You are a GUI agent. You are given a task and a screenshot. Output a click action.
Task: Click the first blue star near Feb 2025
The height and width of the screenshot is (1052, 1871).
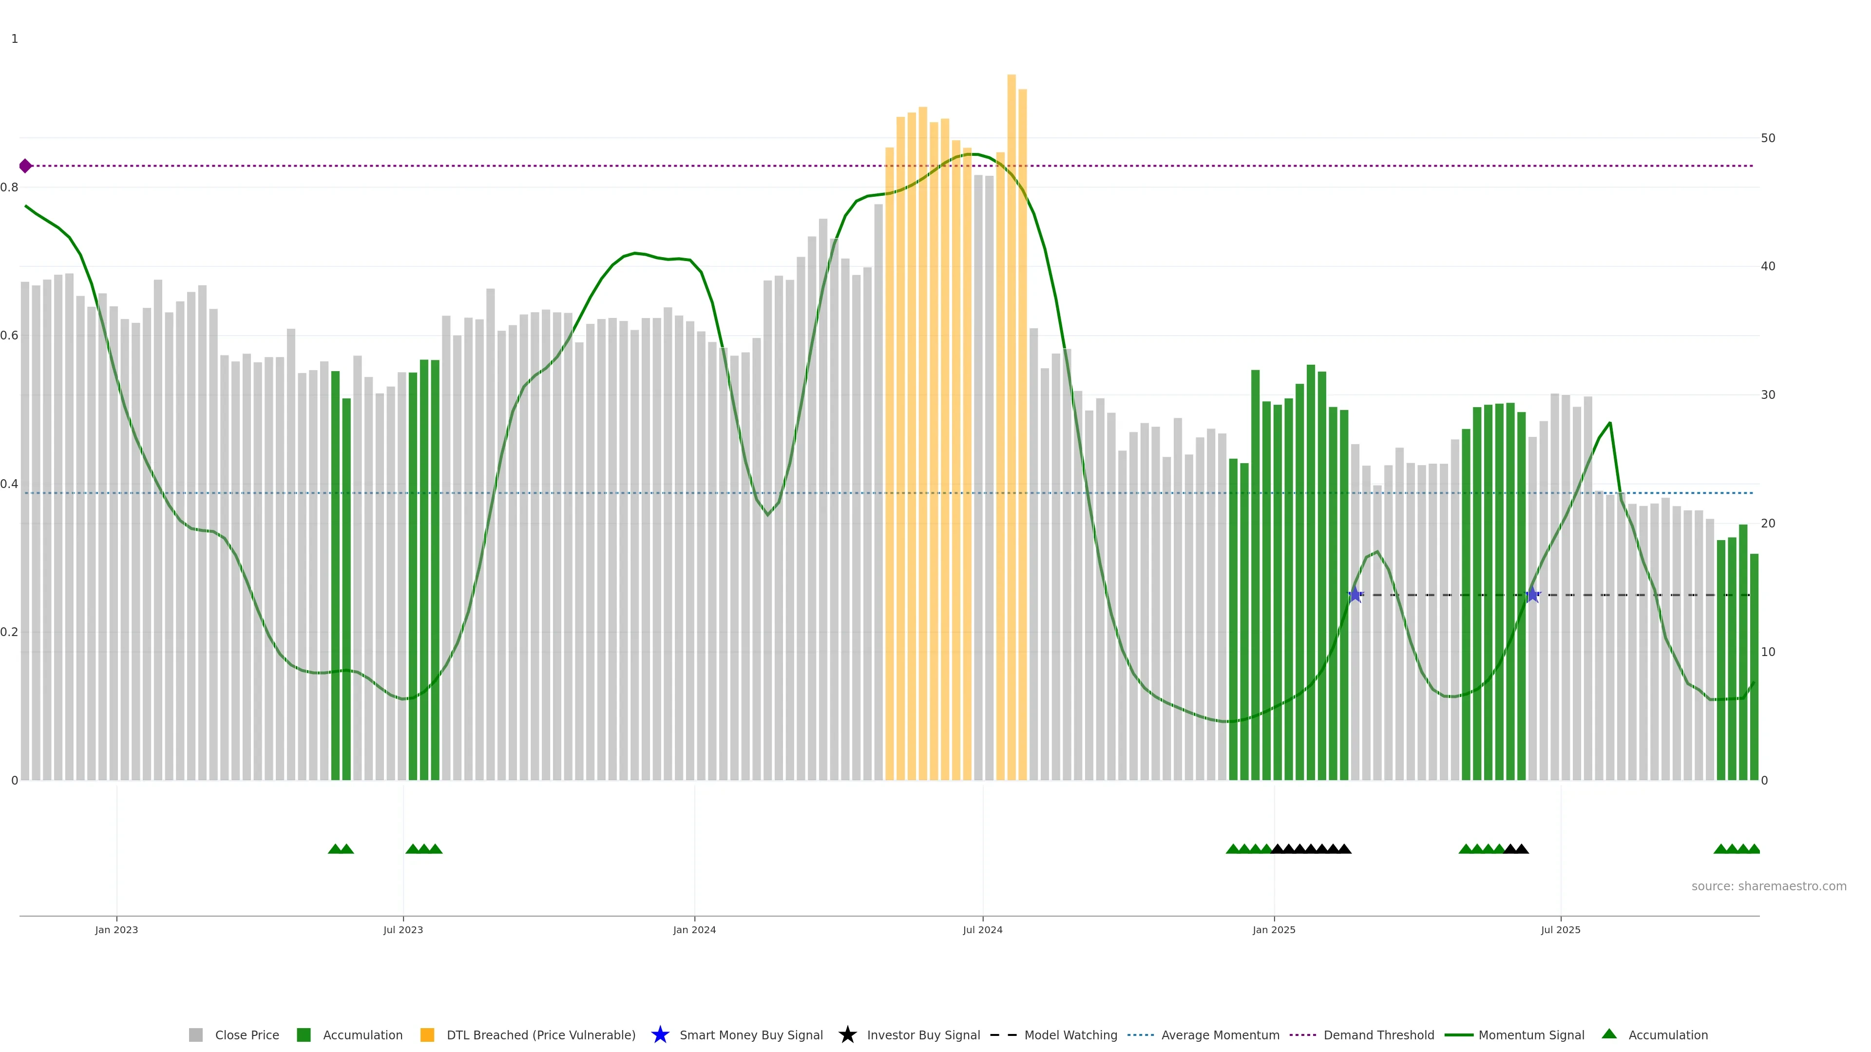[x=1355, y=595]
